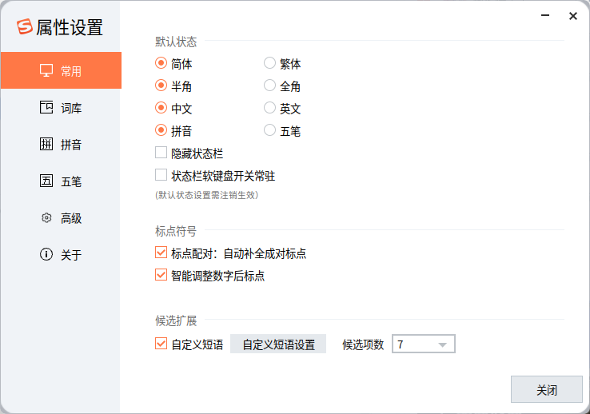Select the 繁体 radio button
Screen dimensions: 590x414
coord(269,63)
